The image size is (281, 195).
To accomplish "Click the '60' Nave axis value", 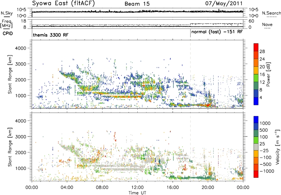I will coord(251,21).
